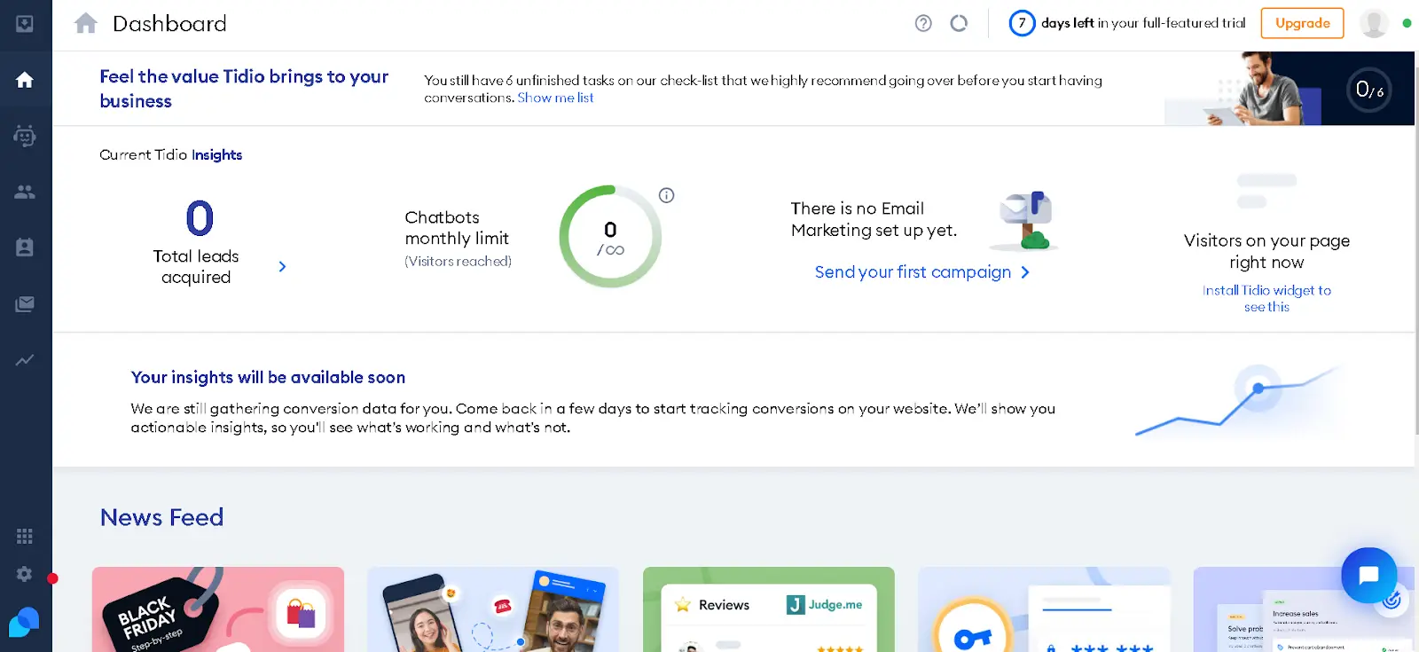Click the mailbox illustration icon

(1025, 219)
